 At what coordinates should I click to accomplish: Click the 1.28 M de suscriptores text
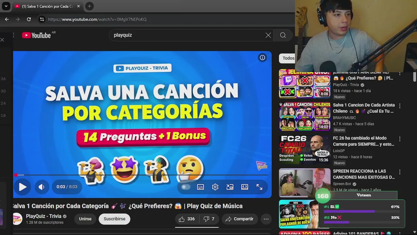coord(45,223)
